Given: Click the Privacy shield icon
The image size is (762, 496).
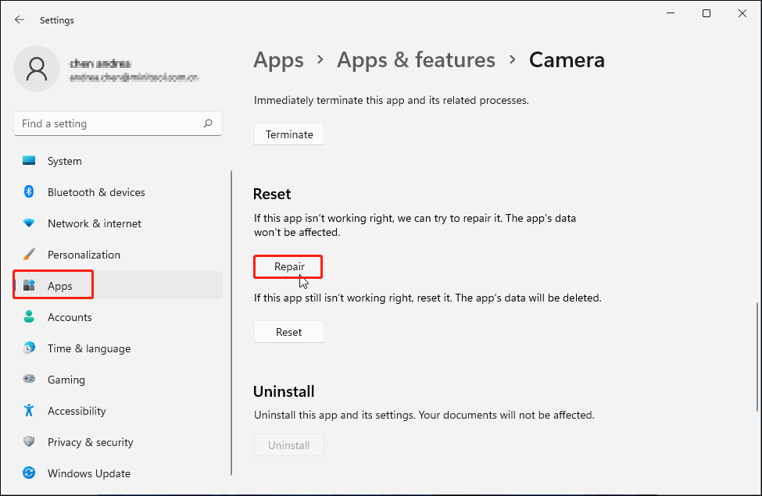Looking at the screenshot, I should click(29, 441).
